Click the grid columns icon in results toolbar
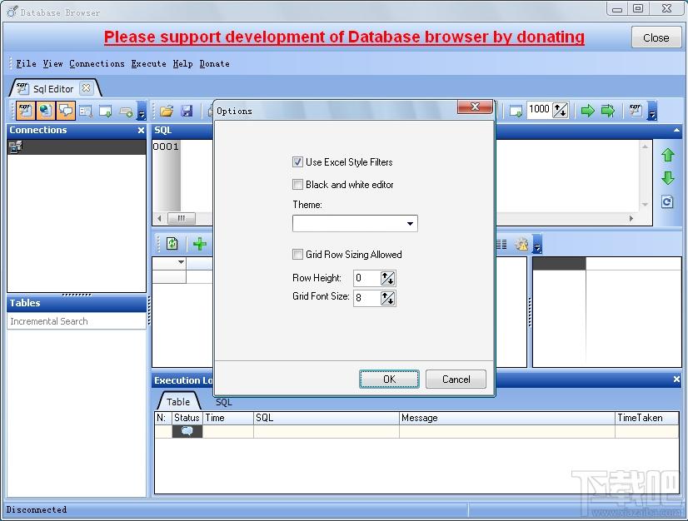Screen dimensions: 688x521 pos(501,245)
